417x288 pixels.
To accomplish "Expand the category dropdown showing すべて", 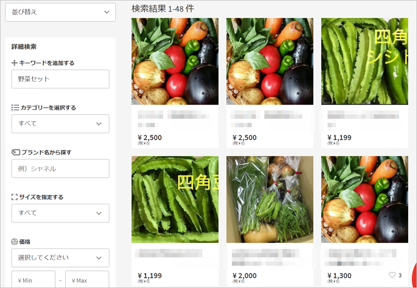I will [60, 124].
